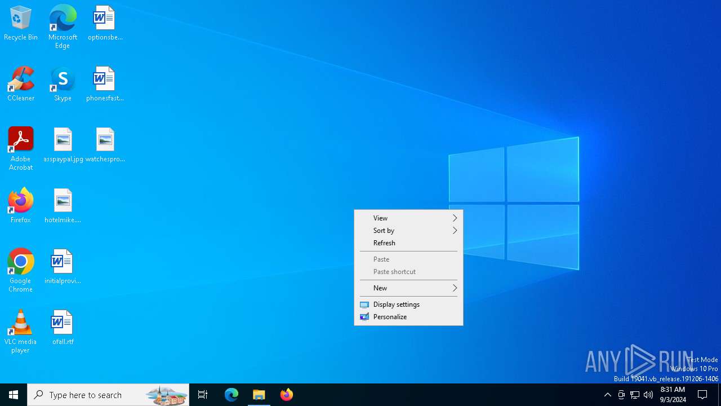Click the taskbar search box

click(108, 395)
